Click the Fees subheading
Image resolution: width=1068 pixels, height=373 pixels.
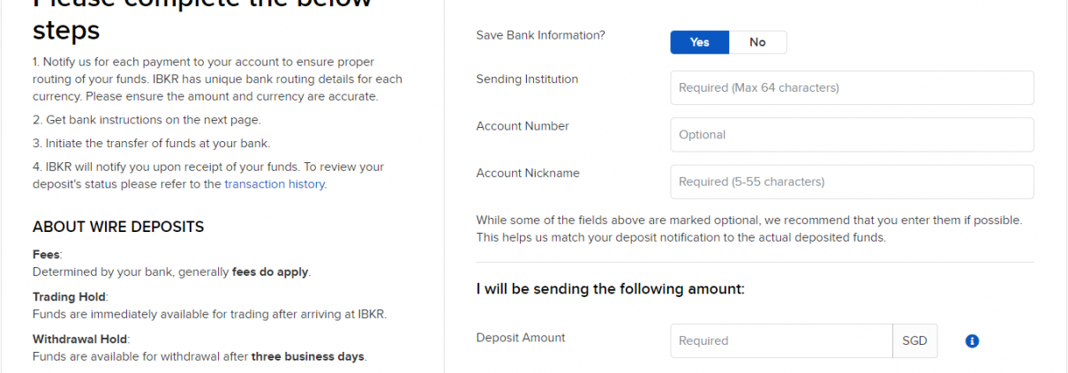(x=47, y=254)
